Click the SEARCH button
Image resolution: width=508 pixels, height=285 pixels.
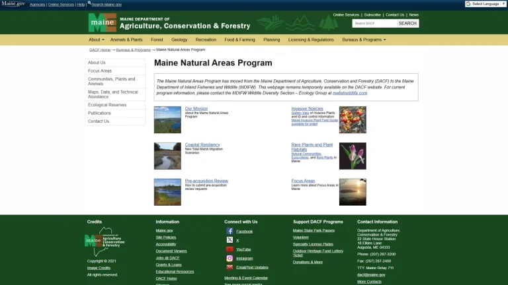coord(407,23)
